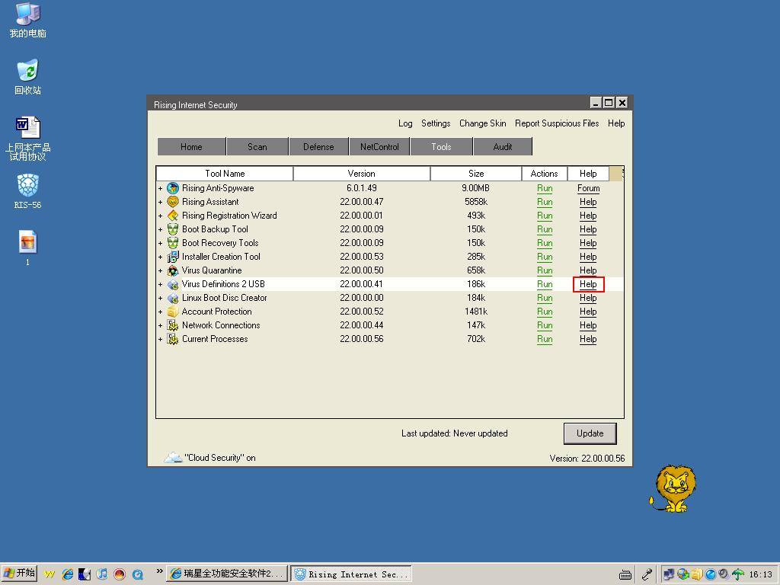780x585 pixels.
Task: Click Report Suspicious Files
Action: point(557,123)
